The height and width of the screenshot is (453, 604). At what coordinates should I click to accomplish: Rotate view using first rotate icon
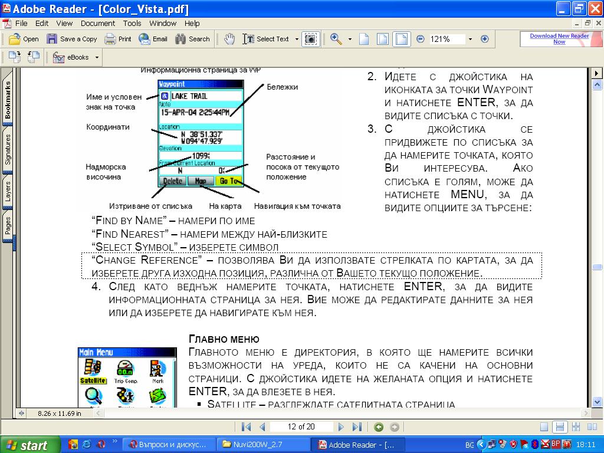pos(15,57)
